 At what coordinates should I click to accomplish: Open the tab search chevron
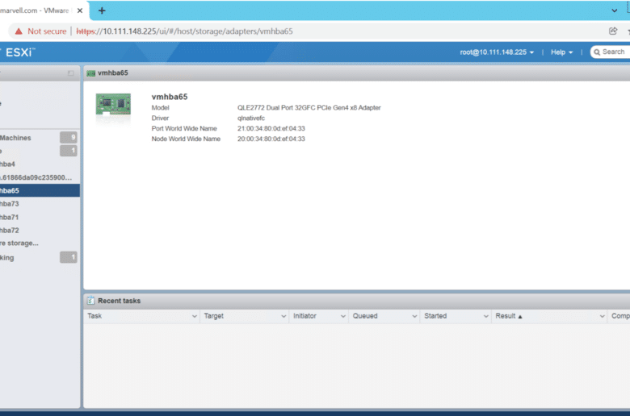pyautogui.click(x=615, y=10)
